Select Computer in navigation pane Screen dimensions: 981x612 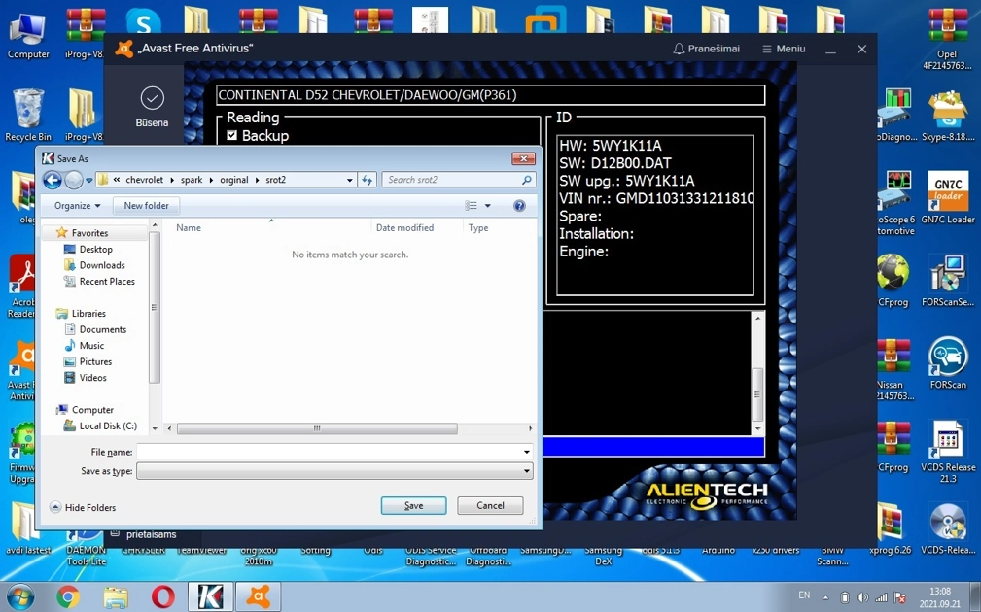[x=92, y=410]
